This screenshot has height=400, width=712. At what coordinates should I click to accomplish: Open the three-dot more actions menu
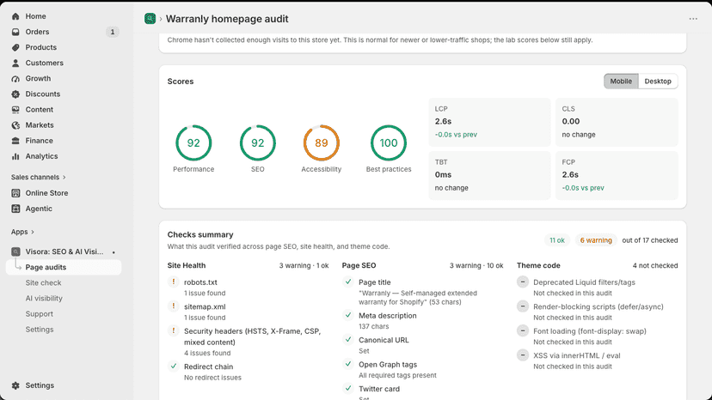[693, 19]
